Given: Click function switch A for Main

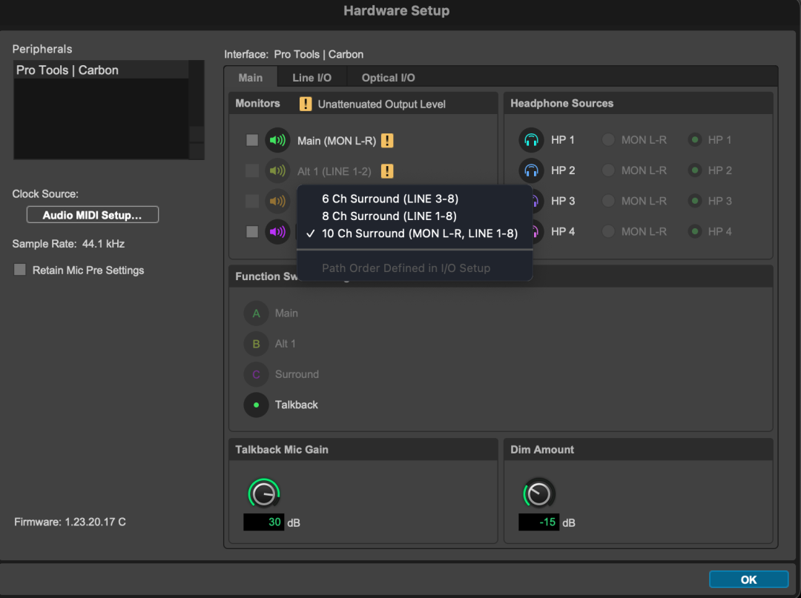Looking at the screenshot, I should coord(256,313).
